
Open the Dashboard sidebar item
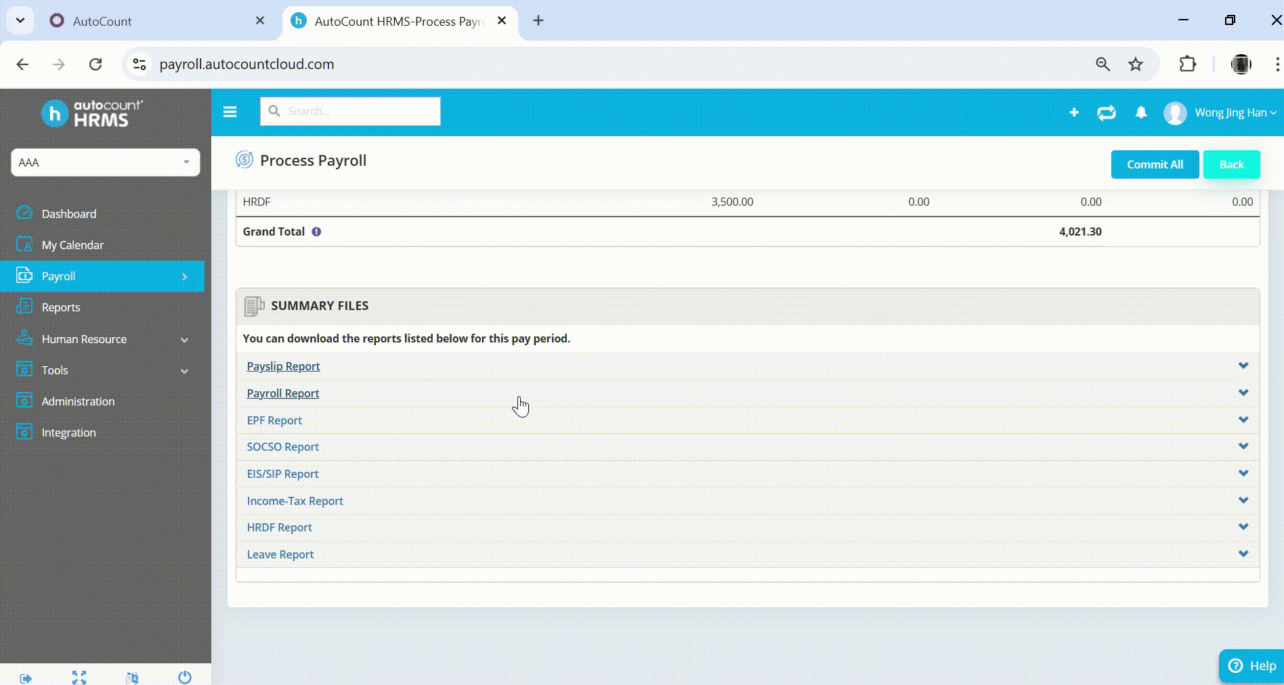69,214
